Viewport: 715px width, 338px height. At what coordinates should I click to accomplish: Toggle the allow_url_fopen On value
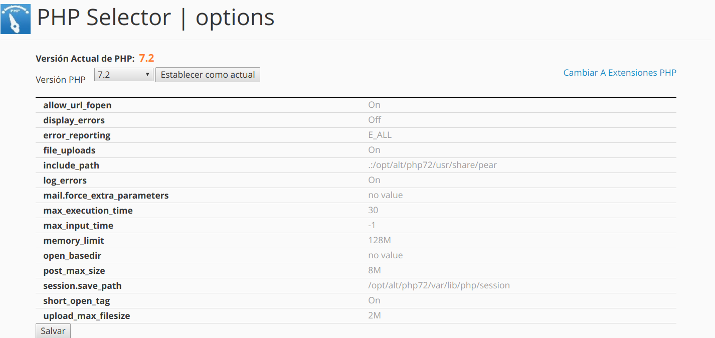coord(374,105)
